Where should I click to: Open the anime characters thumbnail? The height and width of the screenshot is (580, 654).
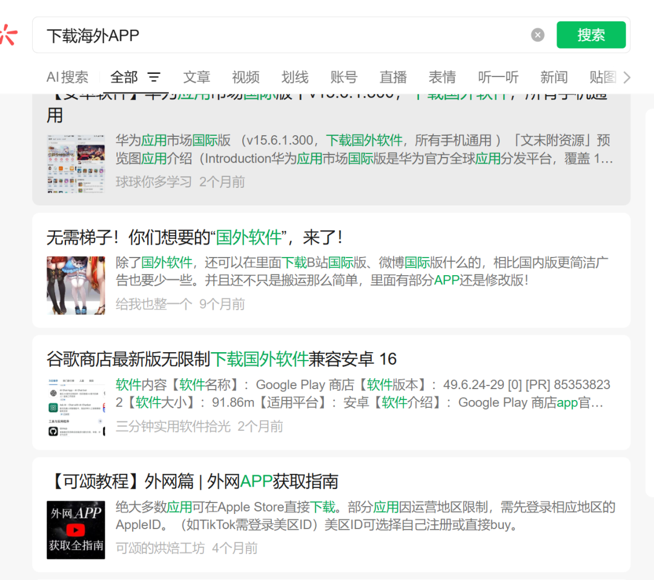(x=76, y=285)
